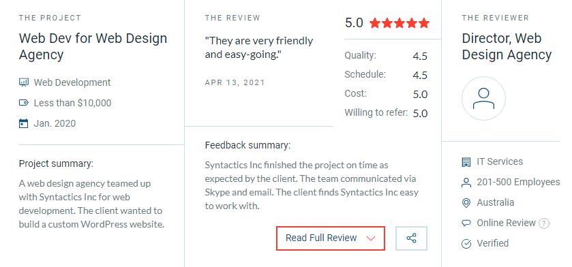Click the budget tag icon
Screen dimensions: 572x267
pyautogui.click(x=23, y=103)
